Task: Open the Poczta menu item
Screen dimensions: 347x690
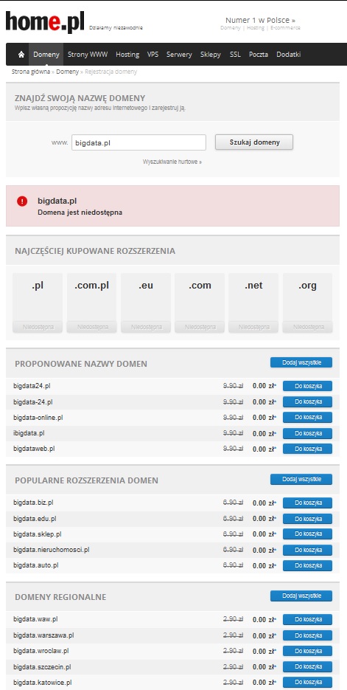Action: pyautogui.click(x=259, y=55)
